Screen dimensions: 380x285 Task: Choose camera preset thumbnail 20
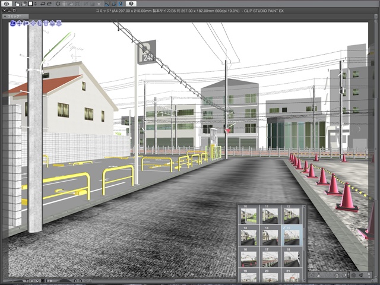(x=270, y=275)
